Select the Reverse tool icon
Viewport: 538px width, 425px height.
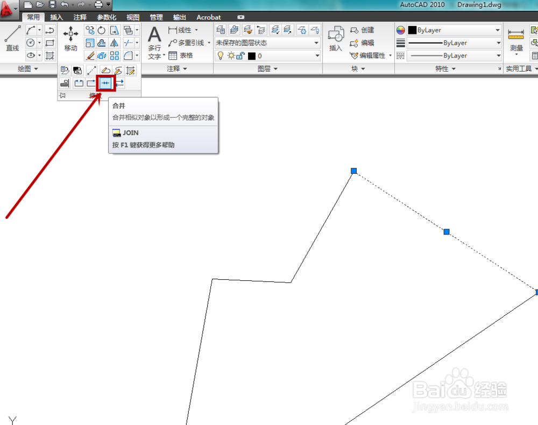[120, 83]
